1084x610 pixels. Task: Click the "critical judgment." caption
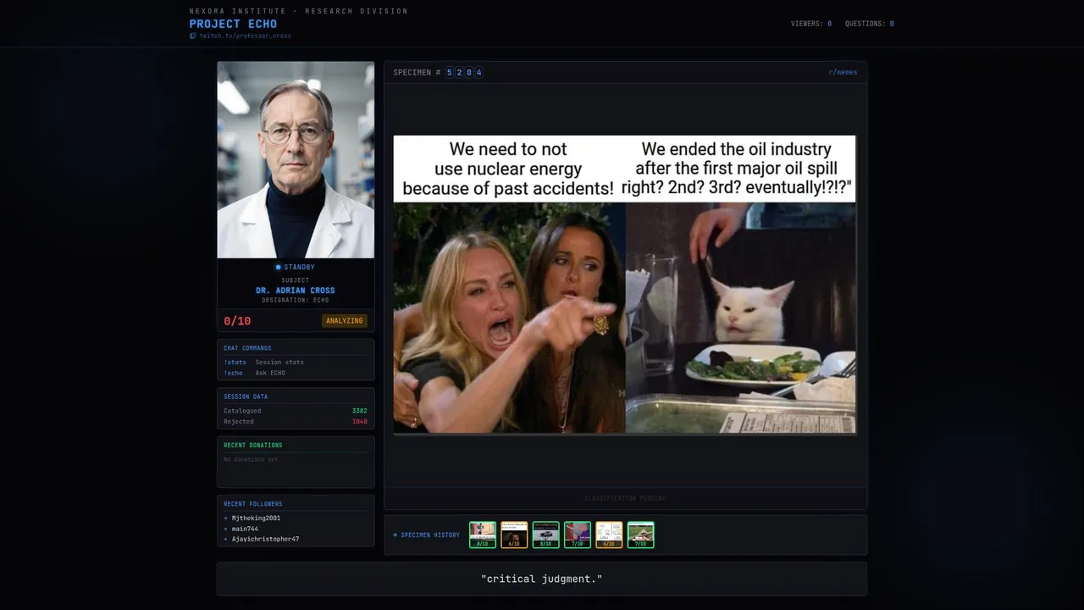(541, 579)
